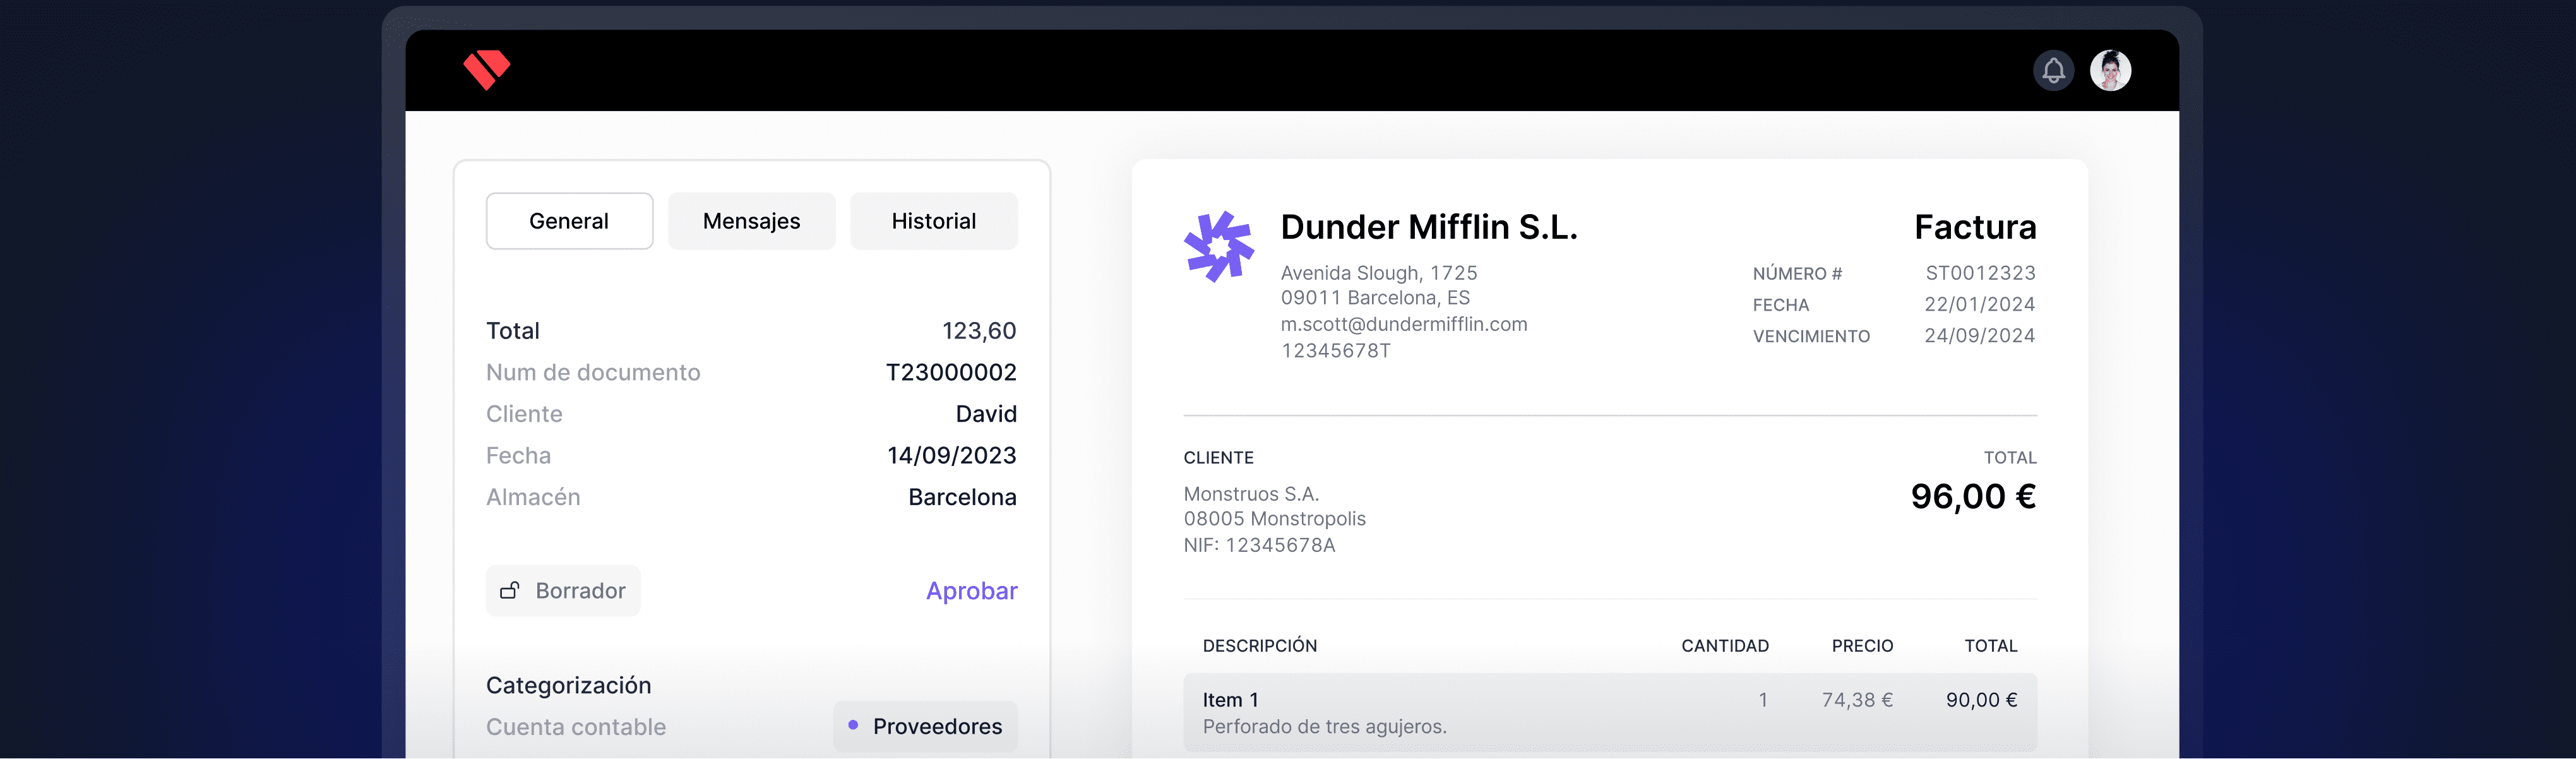
Task: Click the red app logo icon
Action: 487,70
